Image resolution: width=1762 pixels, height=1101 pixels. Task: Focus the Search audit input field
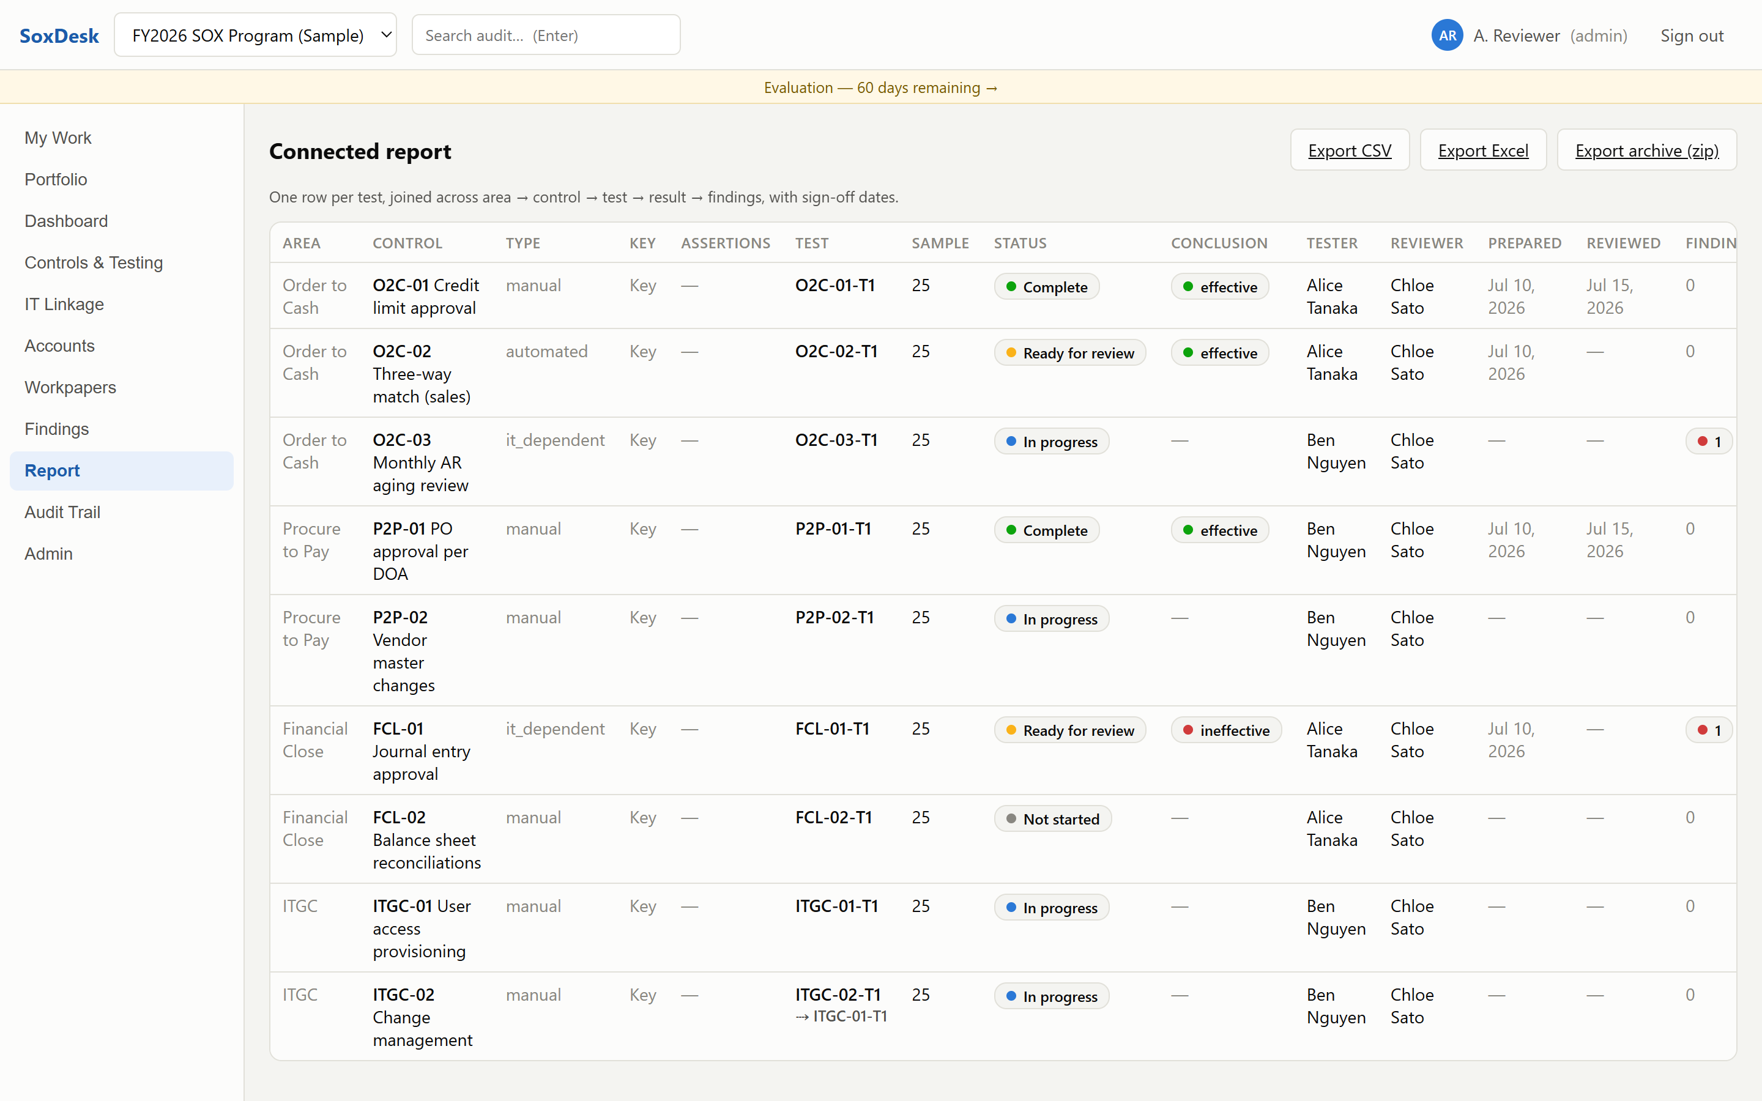545,35
